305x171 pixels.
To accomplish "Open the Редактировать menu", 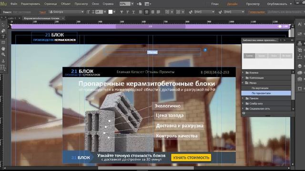I will click(30, 4).
